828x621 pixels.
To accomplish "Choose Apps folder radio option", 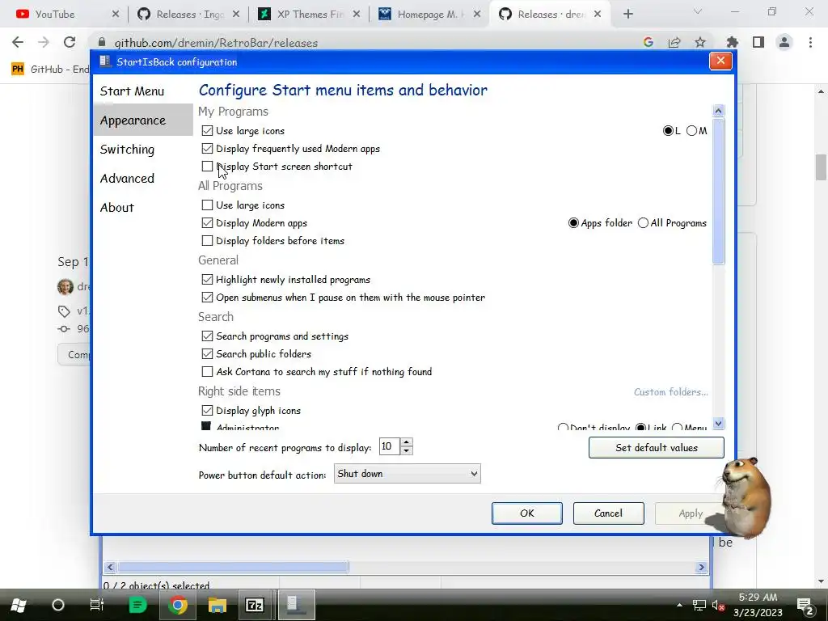I will pos(573,223).
